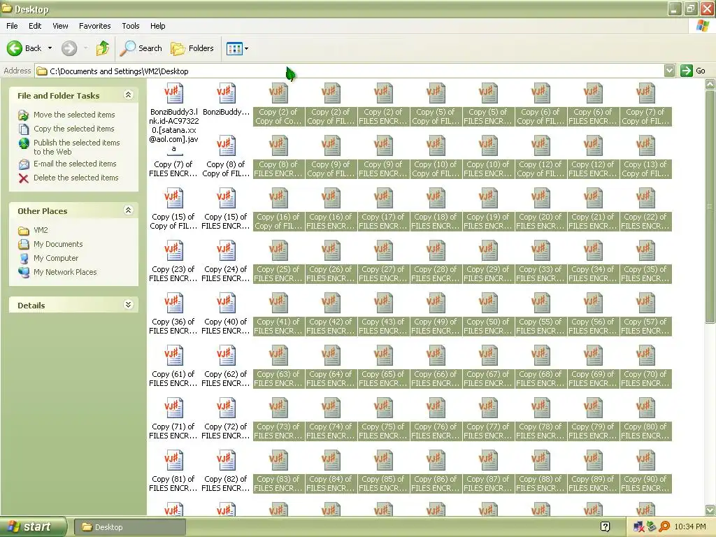Click the vertical scrollbar thumb
Screen dimensions: 716x537
tap(710, 206)
